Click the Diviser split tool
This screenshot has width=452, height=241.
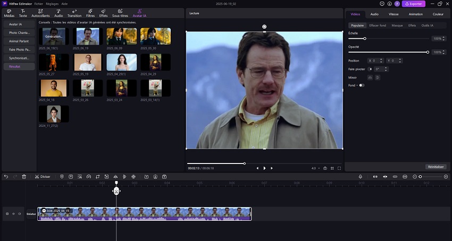coord(43,176)
